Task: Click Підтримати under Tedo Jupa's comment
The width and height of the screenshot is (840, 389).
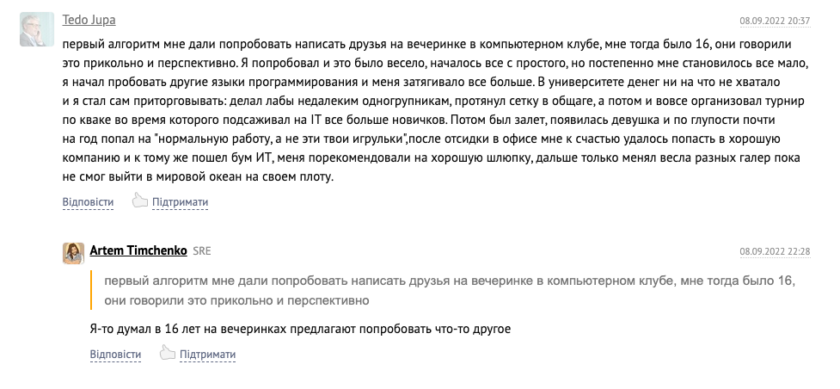Action: pos(180,202)
